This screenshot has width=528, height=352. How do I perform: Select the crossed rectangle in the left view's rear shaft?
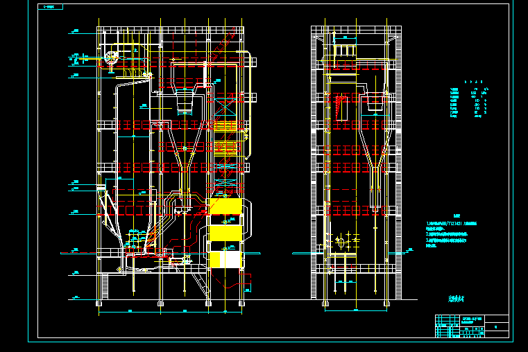coord(225,107)
